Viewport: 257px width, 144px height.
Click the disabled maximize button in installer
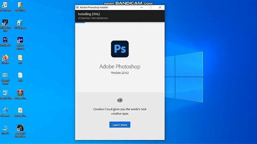(151, 7)
